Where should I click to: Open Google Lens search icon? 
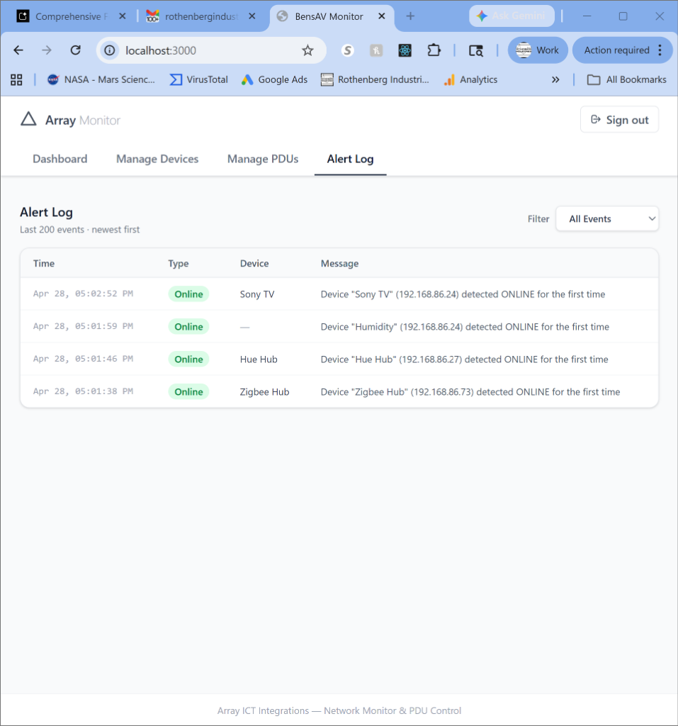(476, 50)
